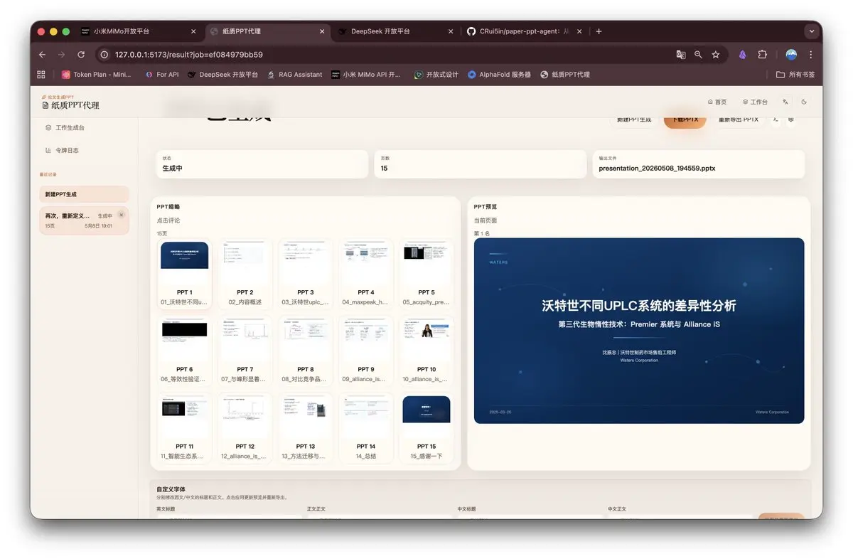Select the PPT 9 thumbnail
The width and height of the screenshot is (853, 559).
coord(366,353)
